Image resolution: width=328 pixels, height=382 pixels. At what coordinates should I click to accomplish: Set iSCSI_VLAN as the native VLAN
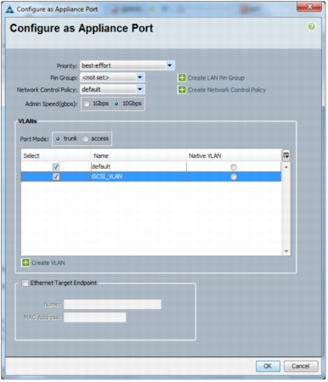(x=234, y=177)
